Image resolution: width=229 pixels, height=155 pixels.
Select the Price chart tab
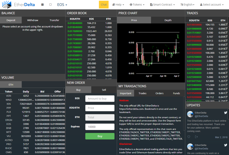pyautogui.click(x=134, y=20)
